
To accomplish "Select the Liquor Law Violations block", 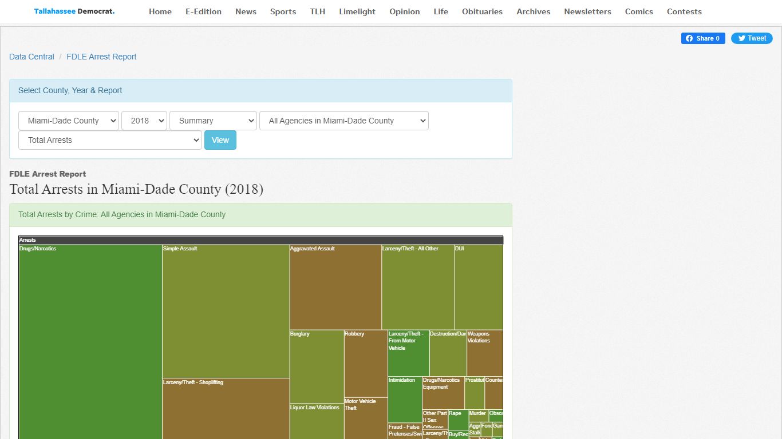I will coord(317,421).
